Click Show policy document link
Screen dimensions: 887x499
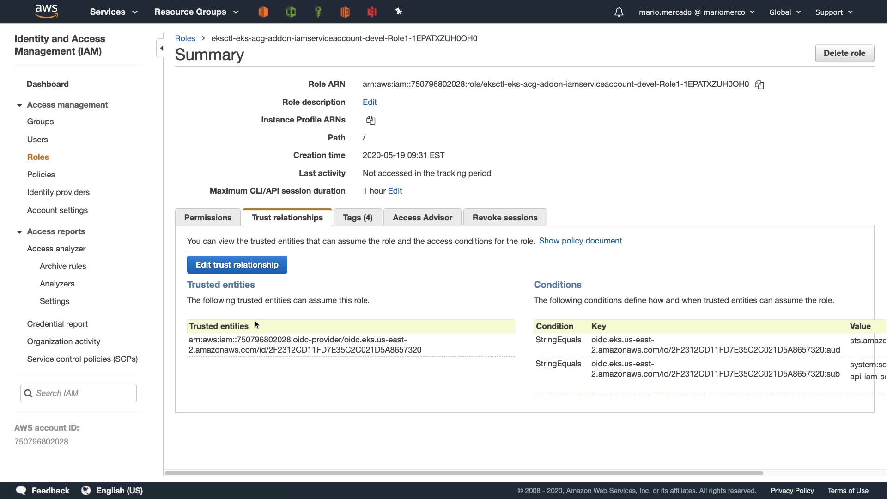pos(580,241)
